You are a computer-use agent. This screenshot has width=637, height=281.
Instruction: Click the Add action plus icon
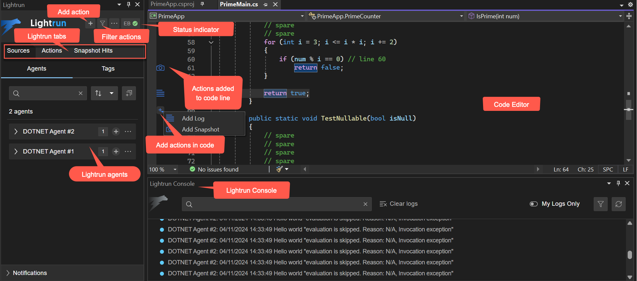pos(90,23)
